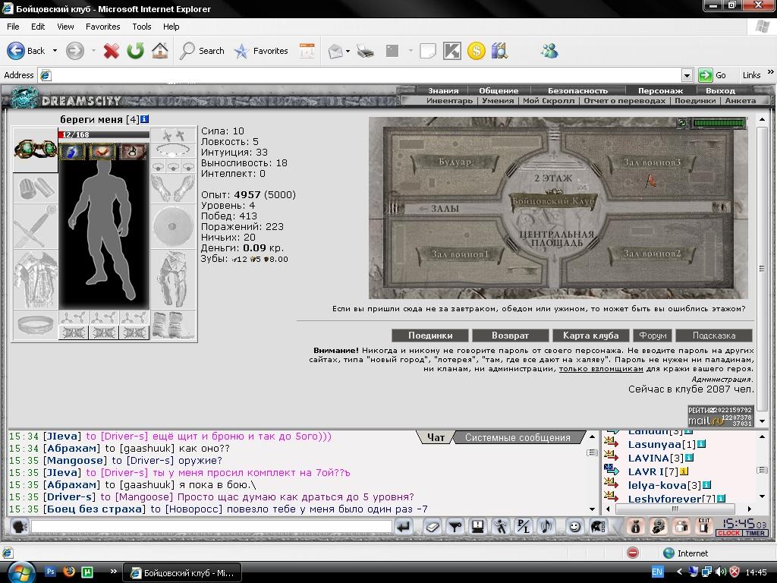The width and height of the screenshot is (777, 583).
Task: Open the gloves equipment slot
Action: pos(173,188)
